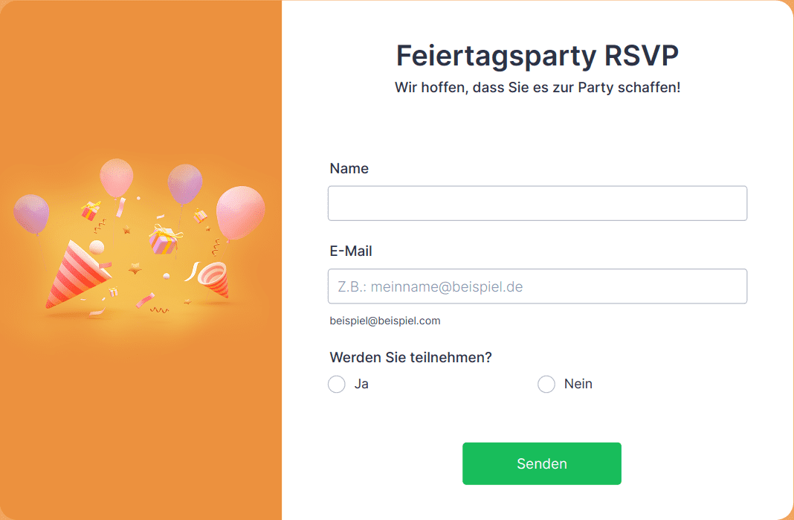Click the party subtitle about hoping you attend
Image resolution: width=794 pixels, height=520 pixels.
click(x=538, y=87)
